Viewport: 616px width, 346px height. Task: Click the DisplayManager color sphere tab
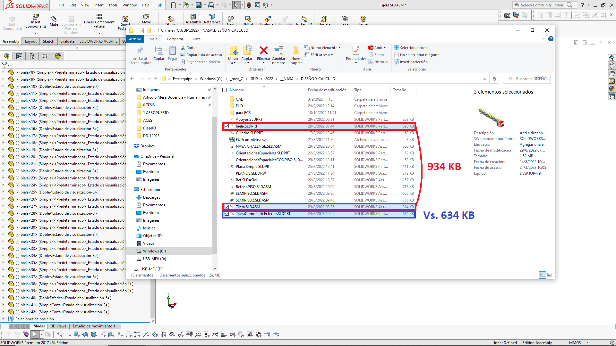tap(58, 56)
